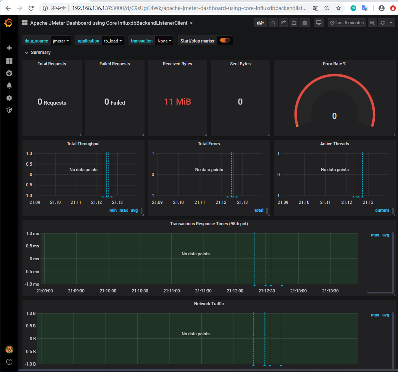The width and height of the screenshot is (398, 372).
Task: Open the Total Throughput panel title menu
Action: 83,144
